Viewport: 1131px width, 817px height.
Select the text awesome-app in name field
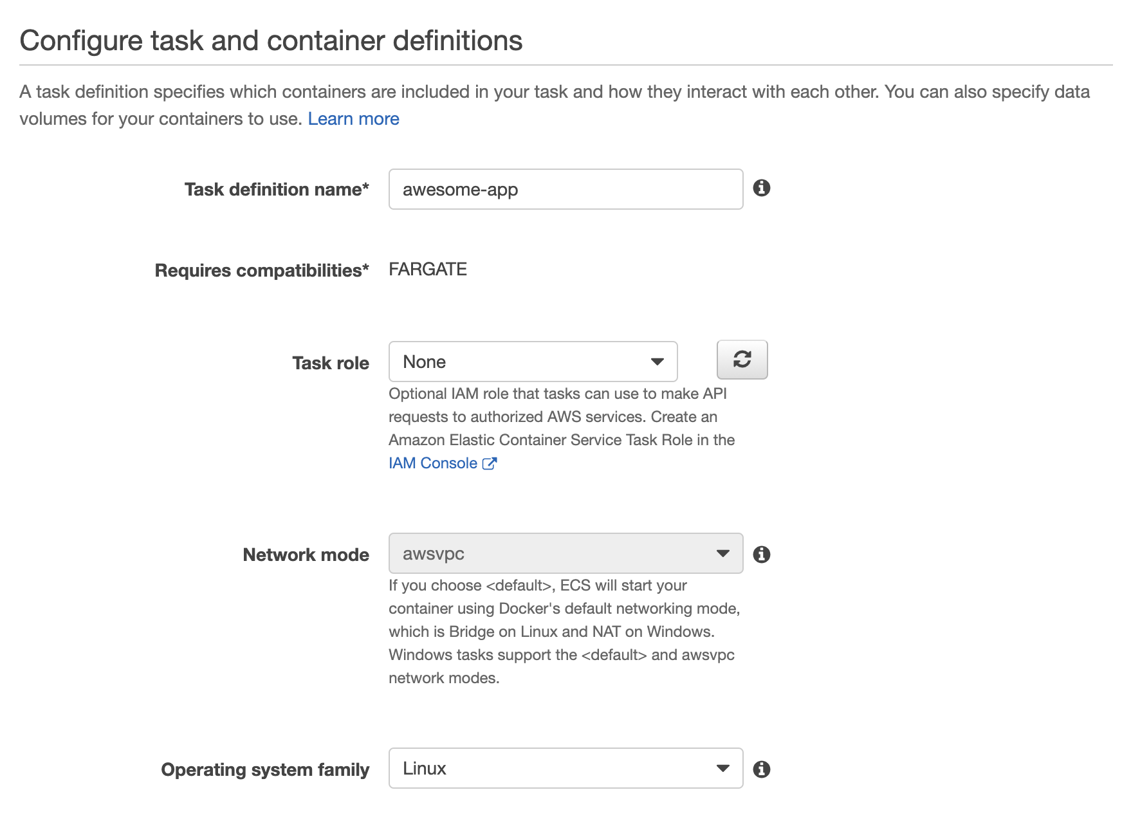click(x=461, y=188)
